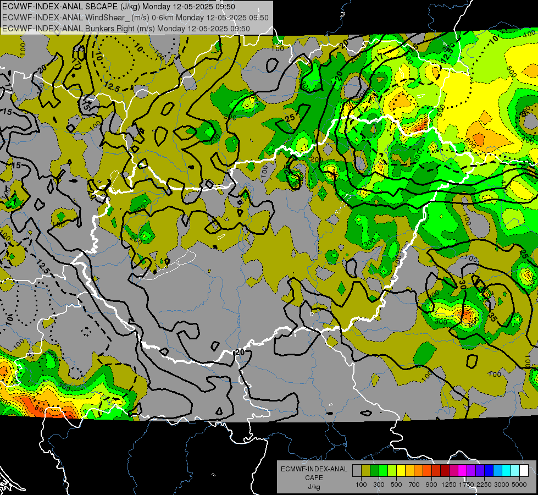Click the pale cyan legend swatch
Screen dimensions: 538x495
pyautogui.click(x=515, y=470)
